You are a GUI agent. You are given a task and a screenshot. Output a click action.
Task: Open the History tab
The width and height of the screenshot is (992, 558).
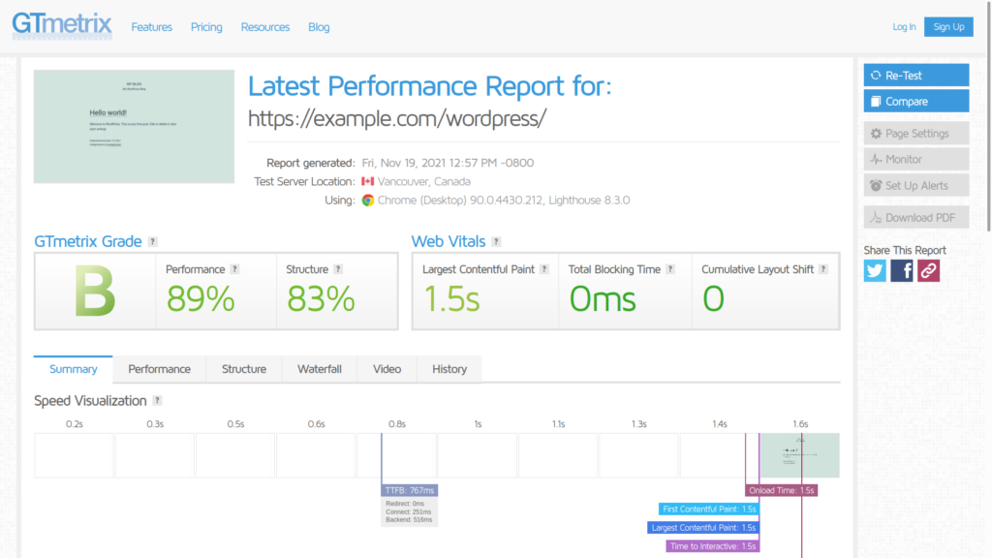point(449,369)
